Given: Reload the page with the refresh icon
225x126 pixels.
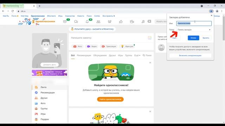Looking at the screenshot, I should click(x=13, y=11).
